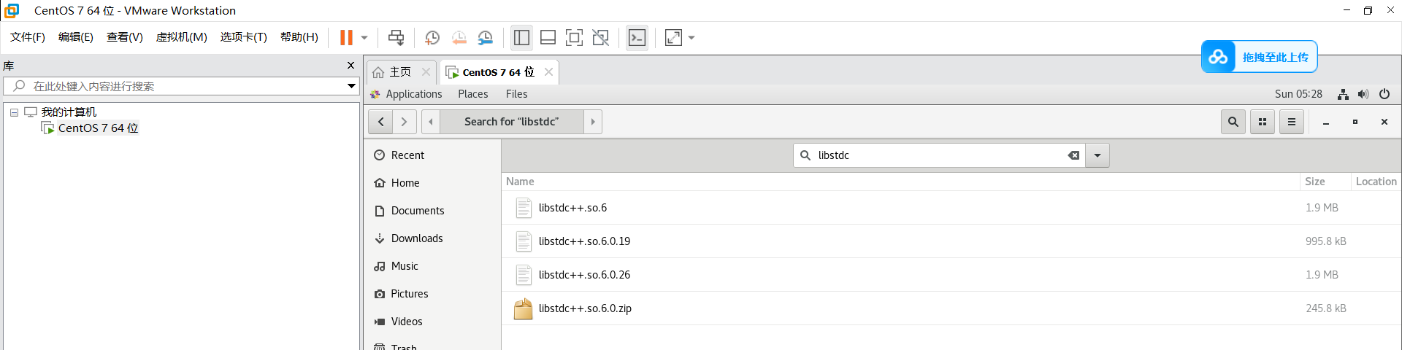Go to Home in the sidebar

(x=432, y=183)
